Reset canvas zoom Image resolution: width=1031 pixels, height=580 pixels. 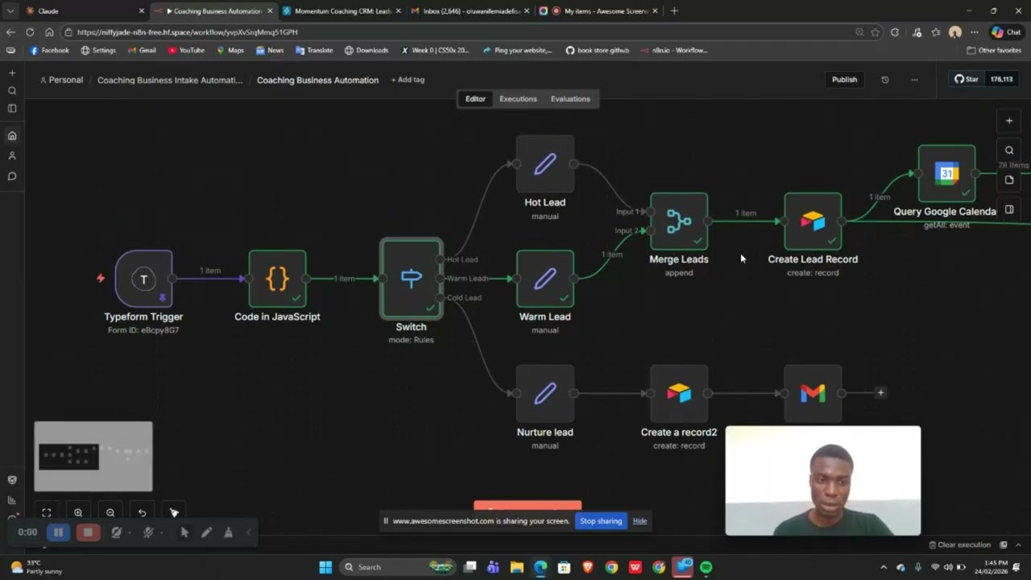(142, 512)
